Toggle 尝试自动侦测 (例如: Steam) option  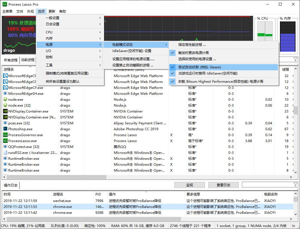199,67
